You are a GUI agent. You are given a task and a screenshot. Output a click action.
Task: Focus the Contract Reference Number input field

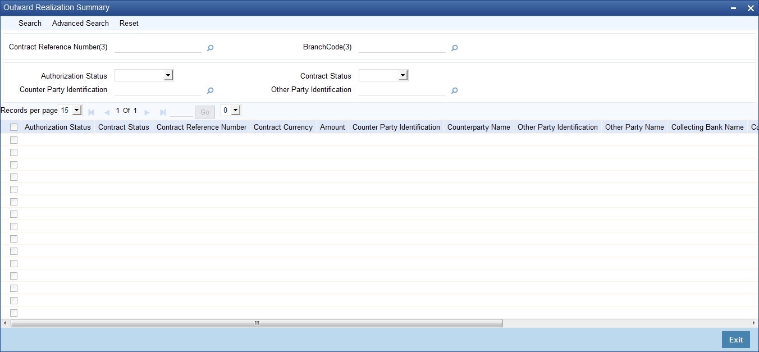pyautogui.click(x=158, y=47)
